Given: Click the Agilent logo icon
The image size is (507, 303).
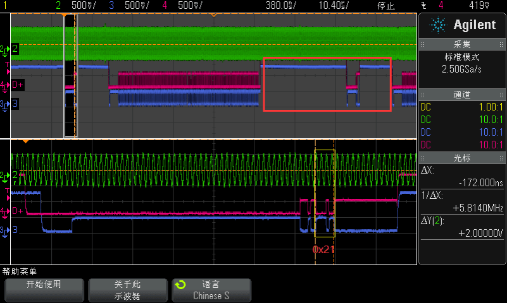Looking at the screenshot, I should click(438, 25).
